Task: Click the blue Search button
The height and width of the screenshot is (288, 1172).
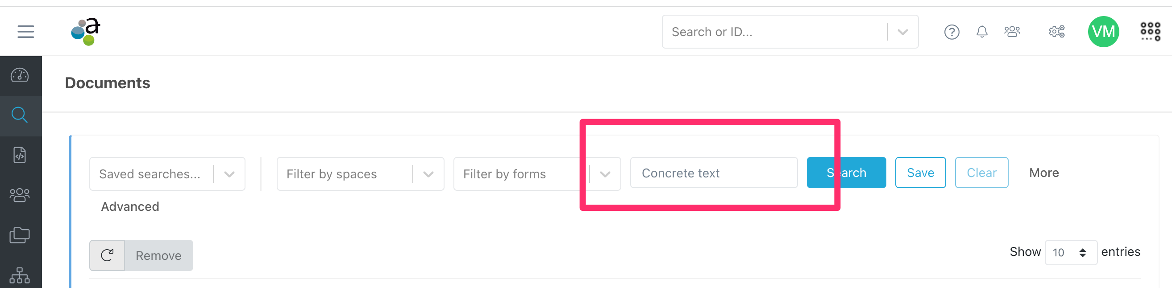Action: pyautogui.click(x=846, y=172)
